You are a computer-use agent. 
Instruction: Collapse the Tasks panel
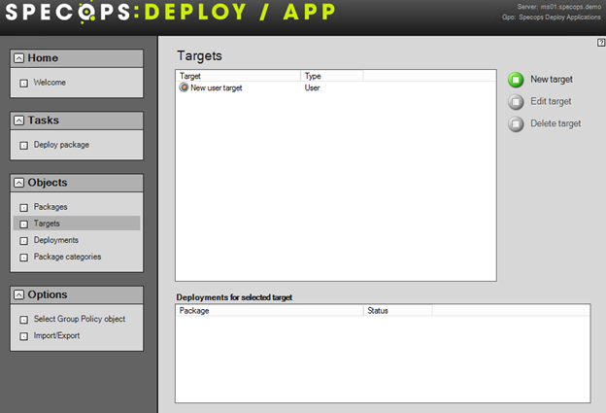[18, 120]
